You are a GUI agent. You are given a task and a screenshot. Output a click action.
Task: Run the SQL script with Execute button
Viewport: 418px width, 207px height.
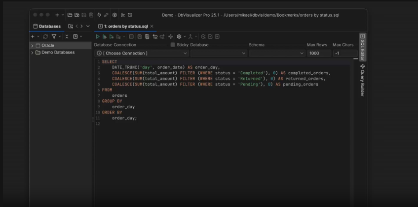click(98, 36)
